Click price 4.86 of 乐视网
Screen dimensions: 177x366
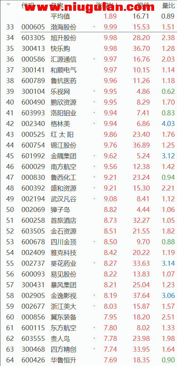pyautogui.click(x=143, y=92)
